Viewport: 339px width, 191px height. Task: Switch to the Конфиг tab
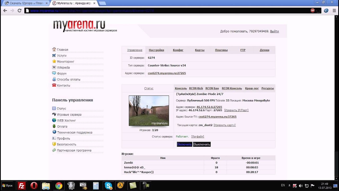[178, 50]
